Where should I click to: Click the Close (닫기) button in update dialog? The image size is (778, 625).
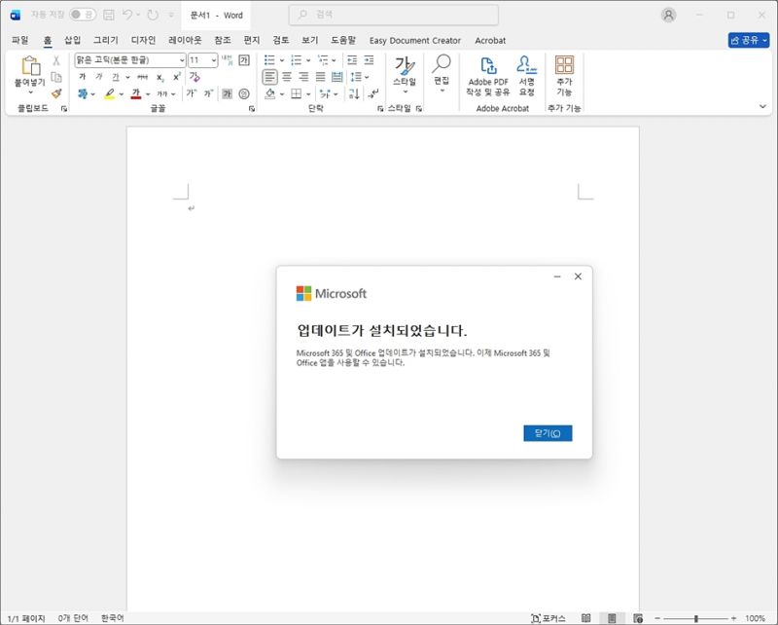548,433
